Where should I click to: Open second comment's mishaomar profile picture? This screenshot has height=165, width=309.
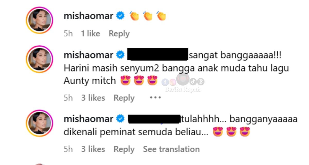[x=39, y=59]
